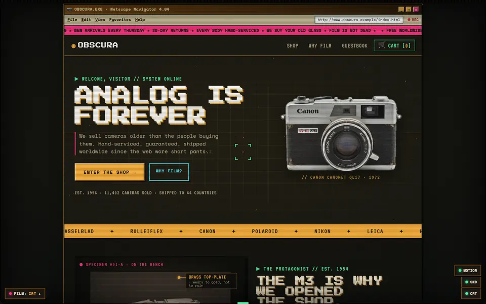This screenshot has height=304, width=486.
Task: Open the Favorites menu
Action: point(120,20)
